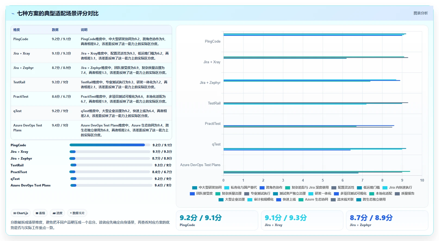Click the qTest description cell in the table
This screenshot has height=241, width=439.
(125, 113)
